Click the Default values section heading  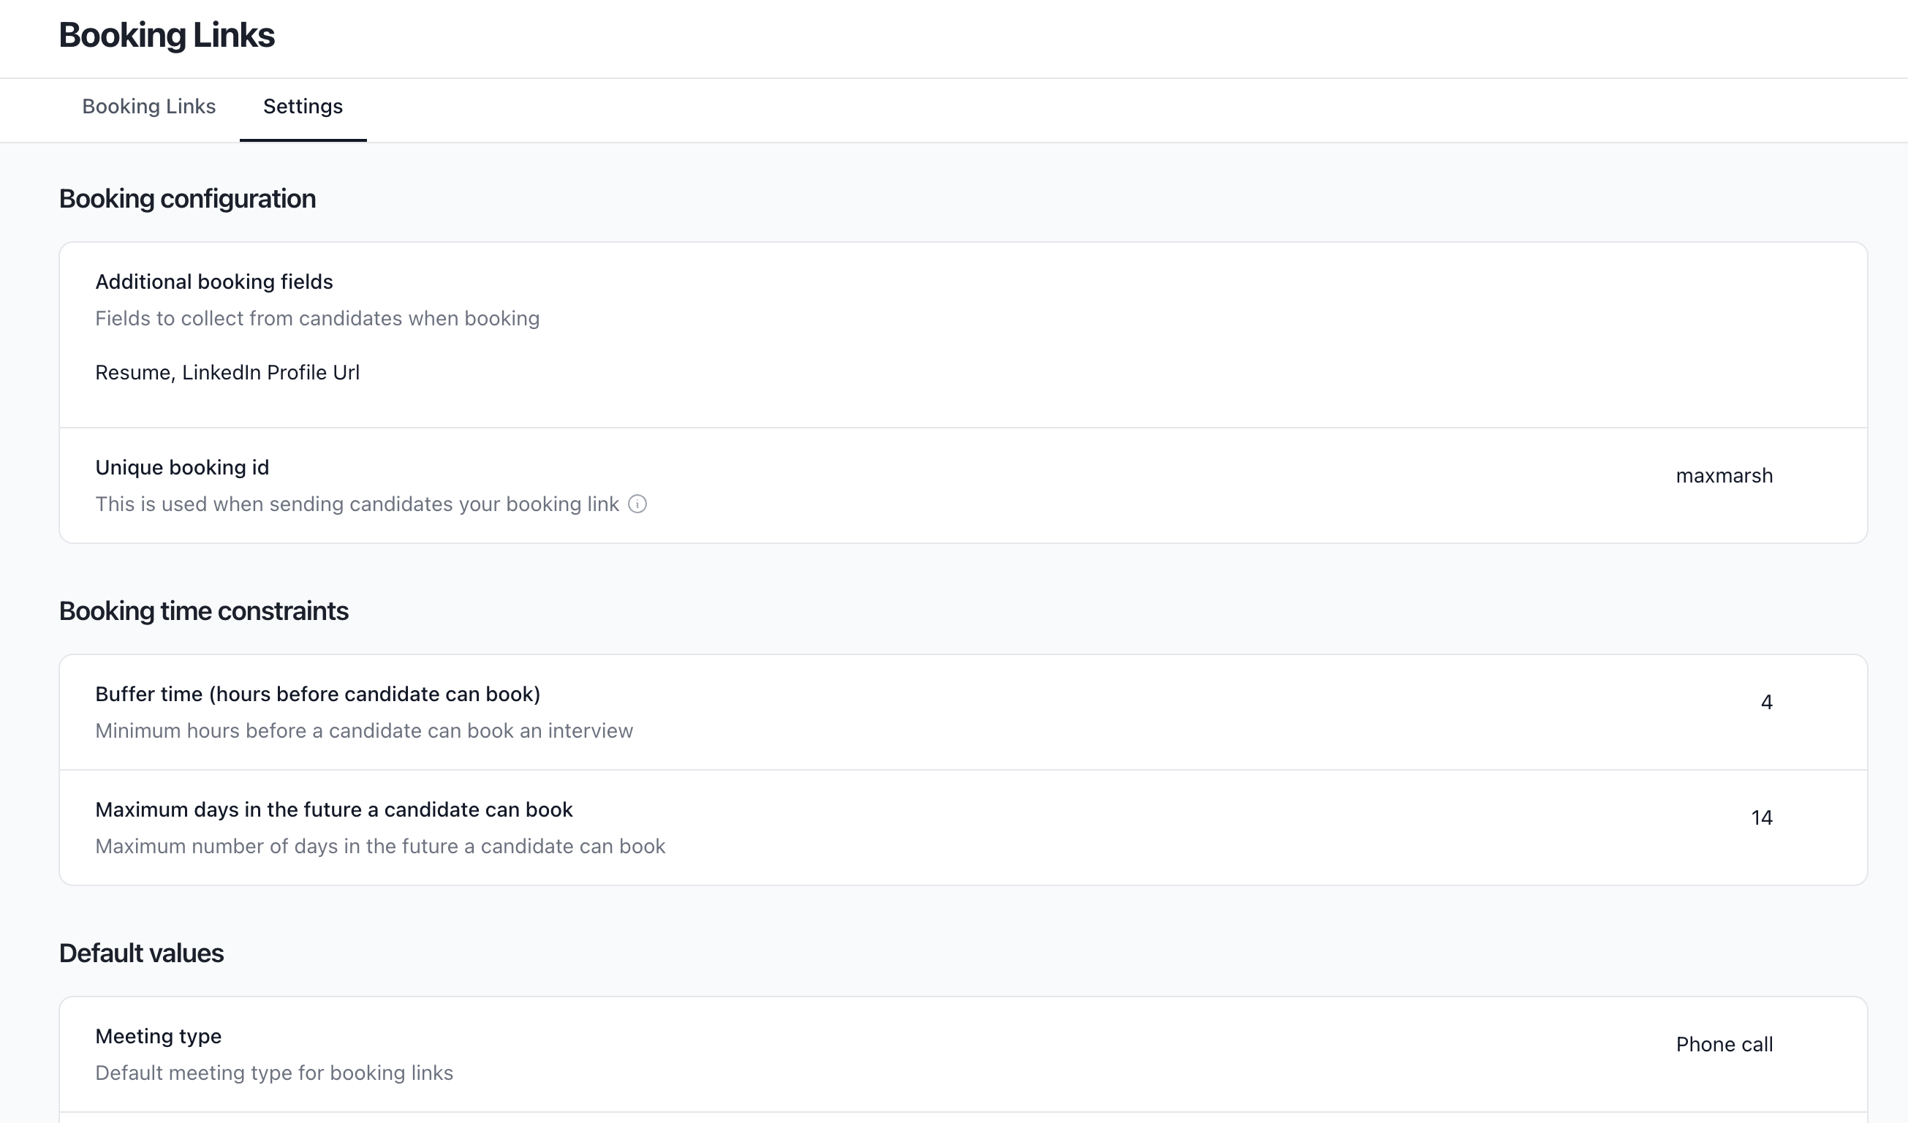(142, 953)
